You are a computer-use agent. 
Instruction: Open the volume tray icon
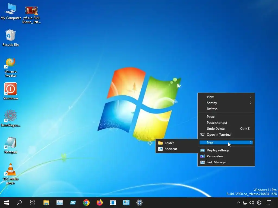pyautogui.click(x=252, y=203)
